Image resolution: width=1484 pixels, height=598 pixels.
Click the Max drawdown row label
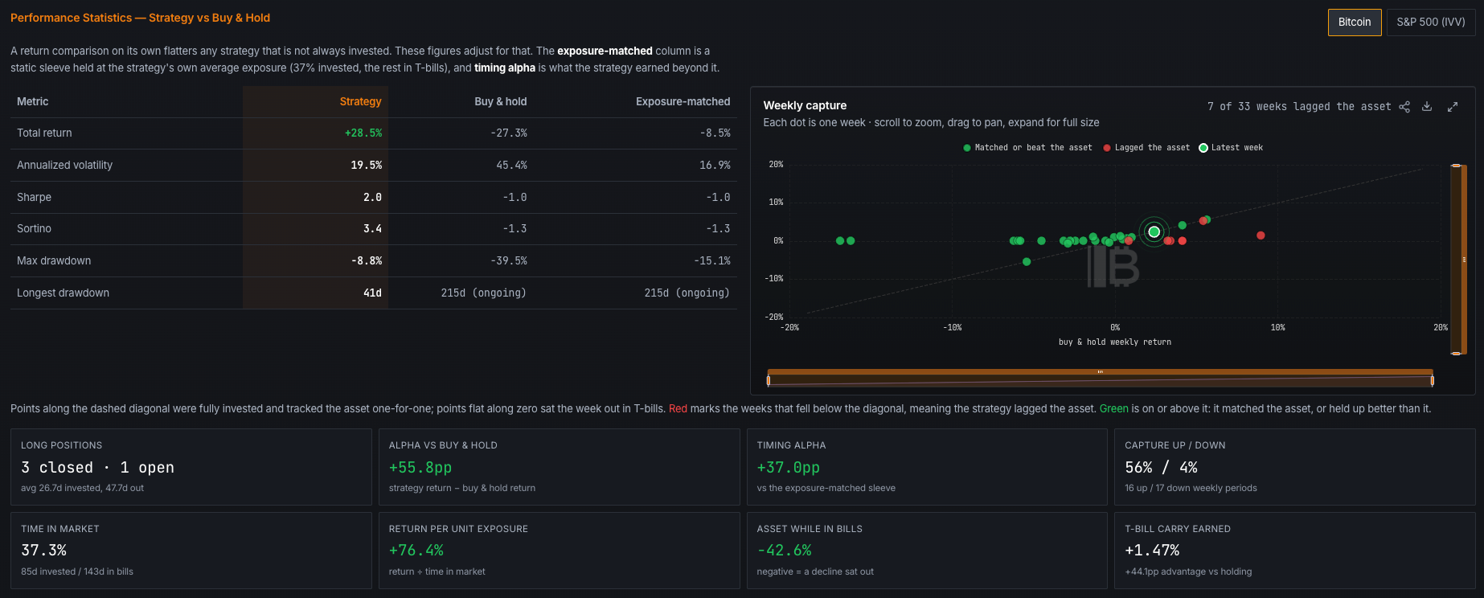(54, 261)
